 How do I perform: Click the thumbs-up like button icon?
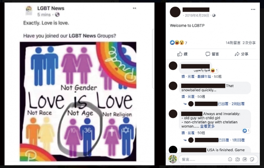coord(180,54)
